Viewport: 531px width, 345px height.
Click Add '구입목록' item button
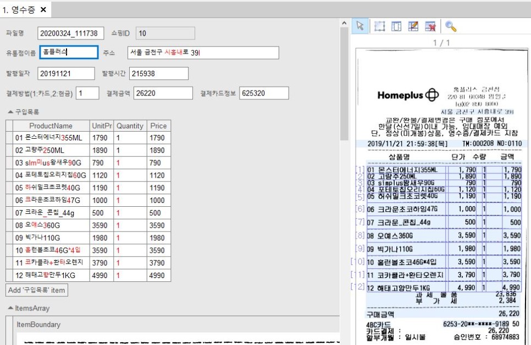tap(37, 290)
